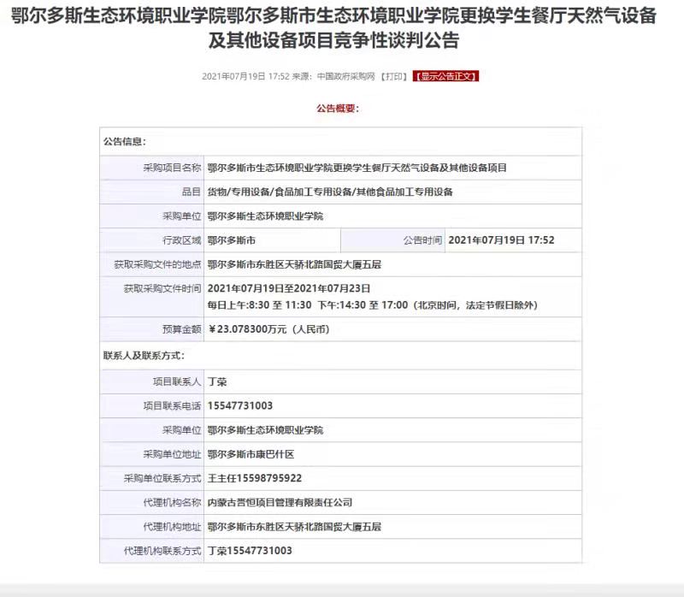Click the contact 王主任15598795922
The image size is (684, 597).
(255, 478)
